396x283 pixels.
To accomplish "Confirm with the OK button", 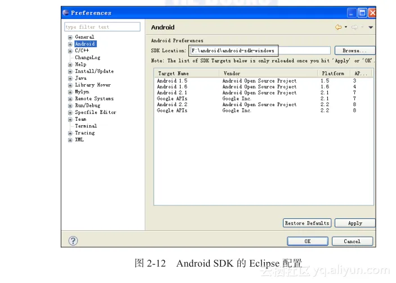I will pyautogui.click(x=307, y=241).
